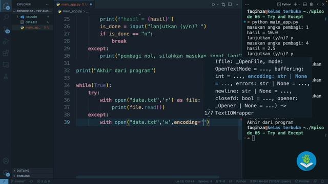The image size is (328, 184).
Task: Open the Extensions view
Action: point(6,53)
